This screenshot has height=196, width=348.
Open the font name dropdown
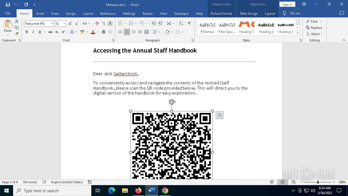(x=52, y=24)
